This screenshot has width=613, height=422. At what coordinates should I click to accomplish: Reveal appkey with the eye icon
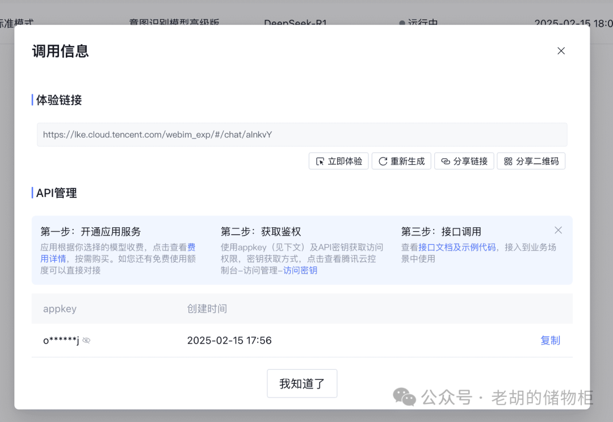coord(86,341)
